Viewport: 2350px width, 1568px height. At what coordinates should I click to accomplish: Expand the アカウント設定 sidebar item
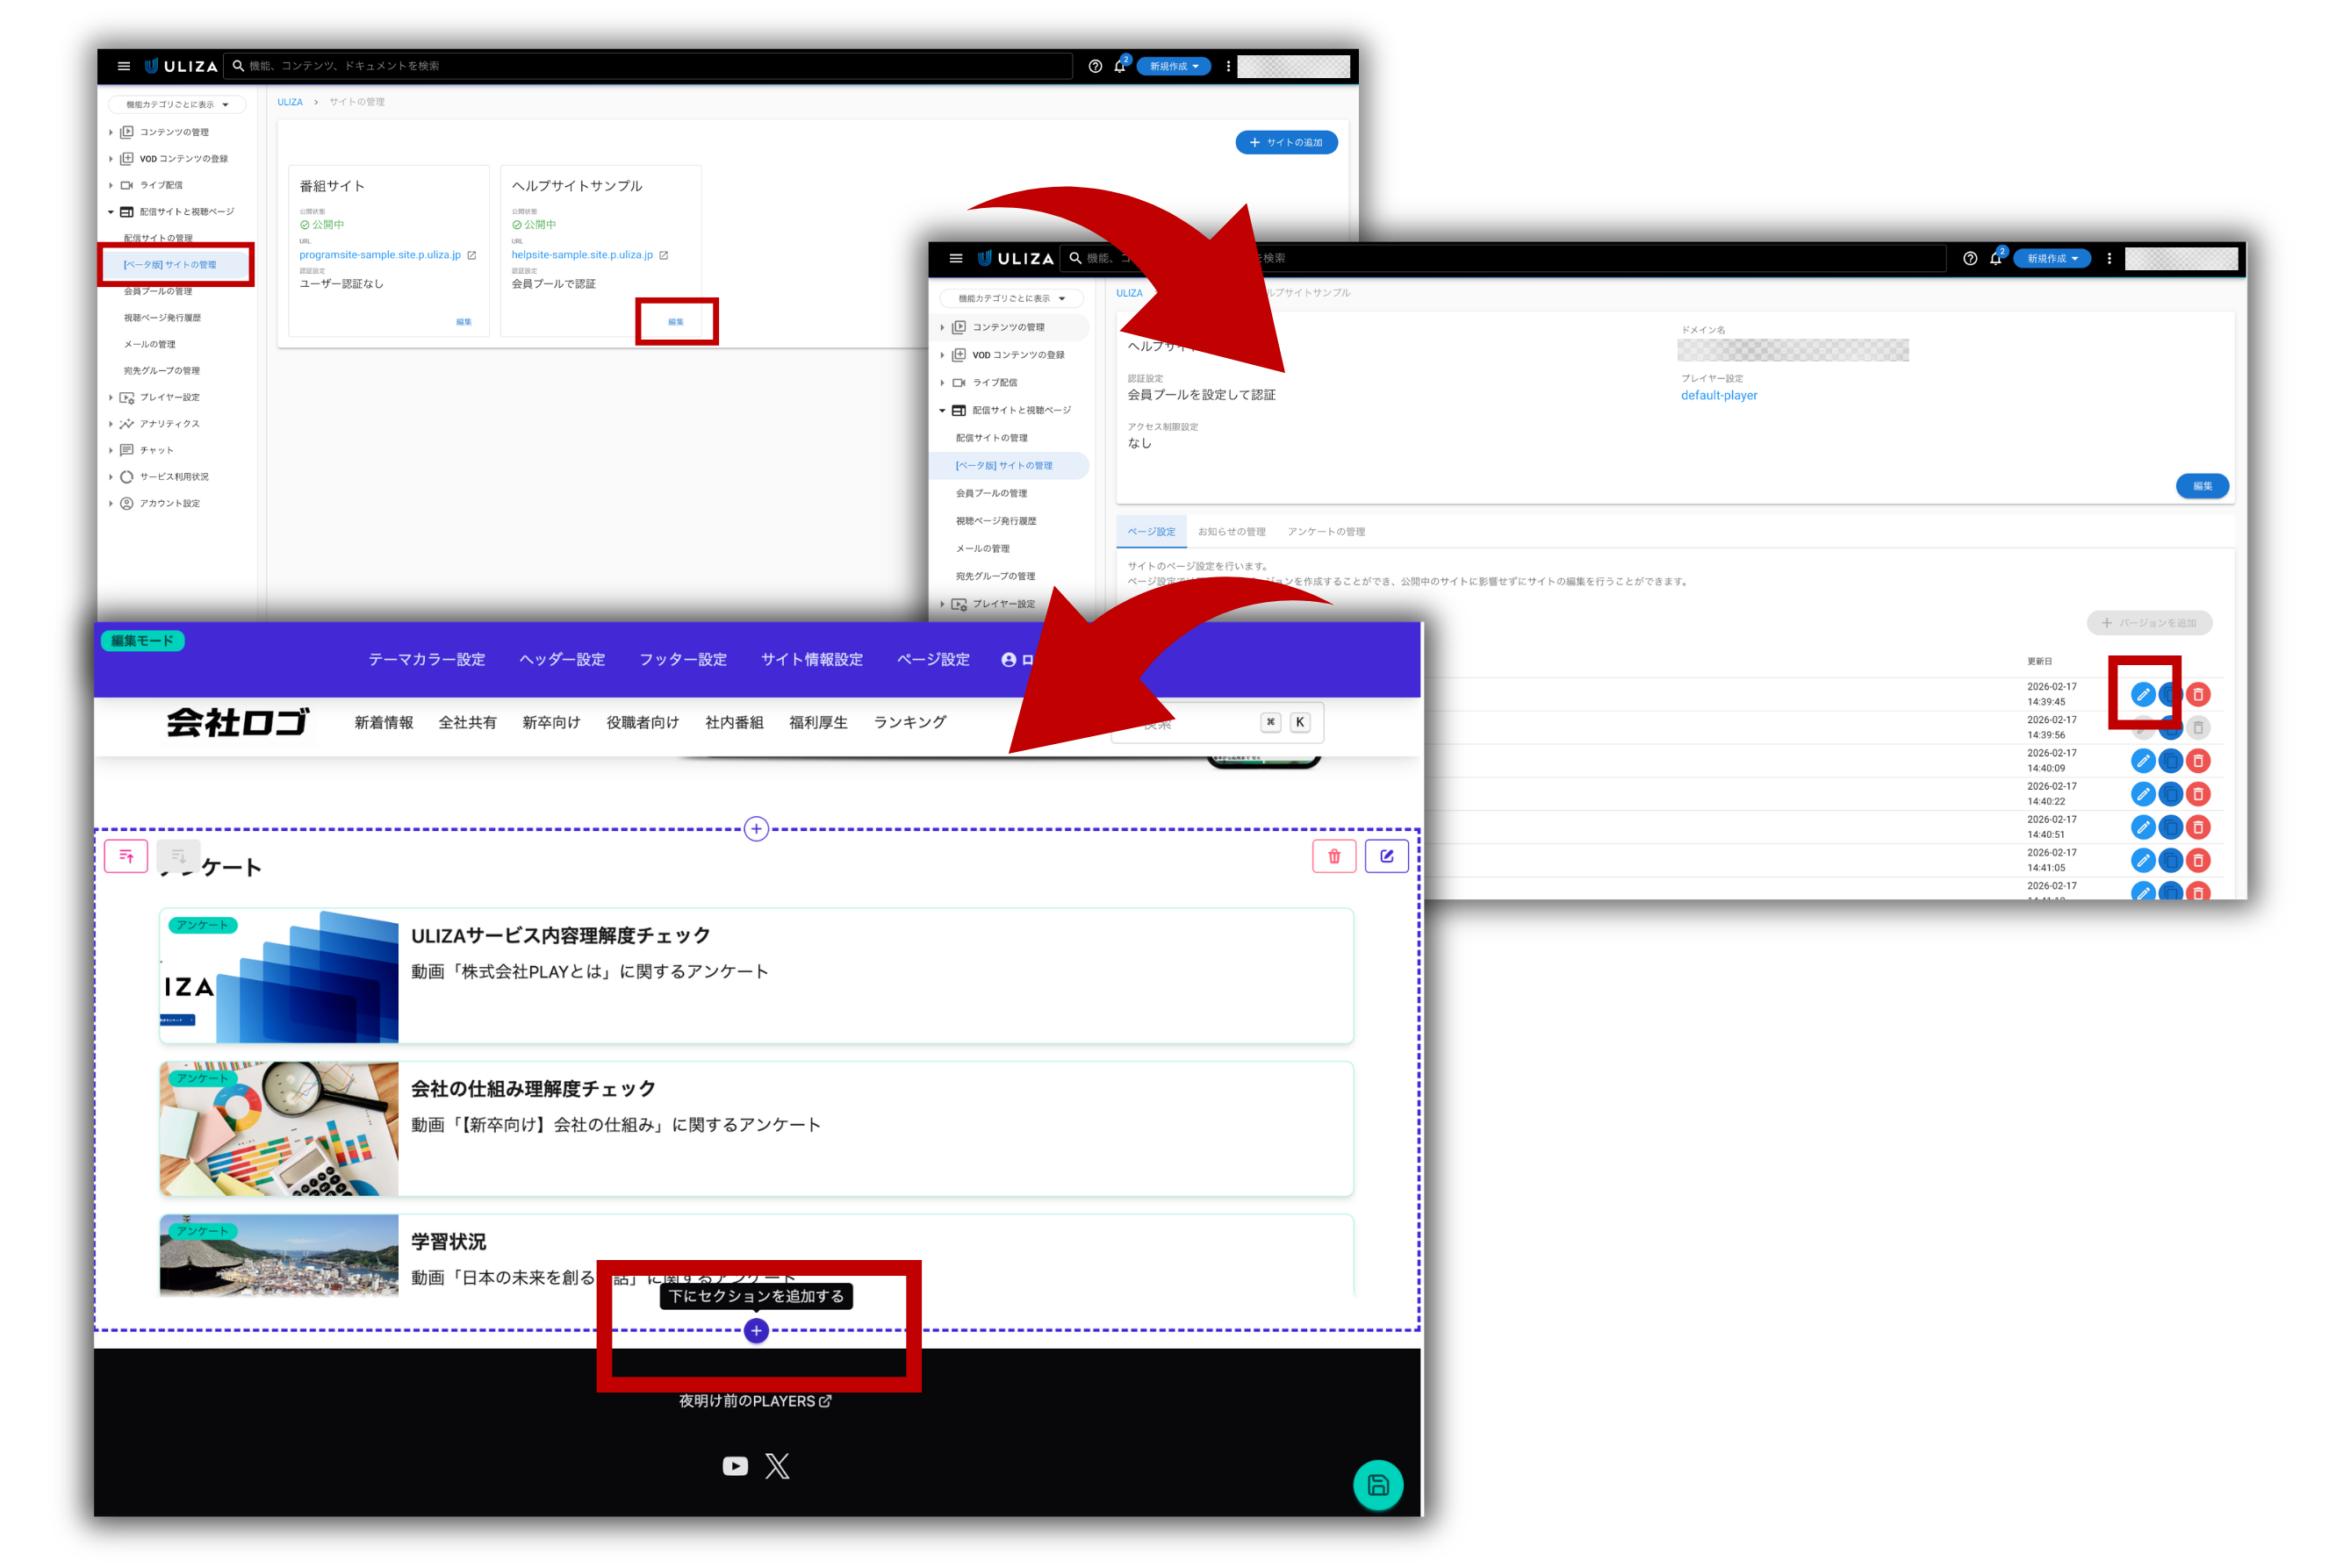(x=169, y=504)
